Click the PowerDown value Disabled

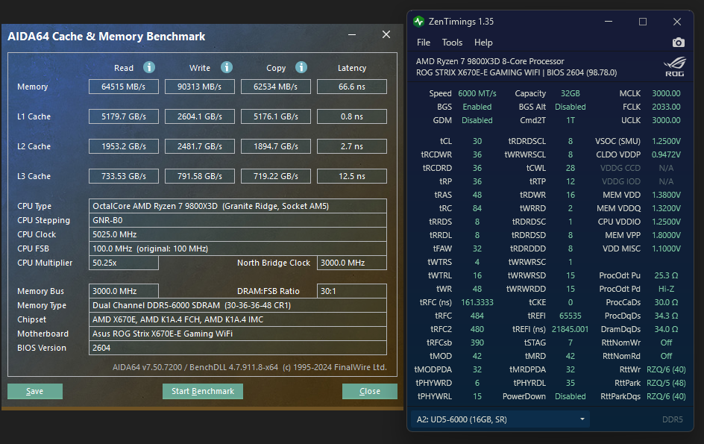click(x=571, y=396)
